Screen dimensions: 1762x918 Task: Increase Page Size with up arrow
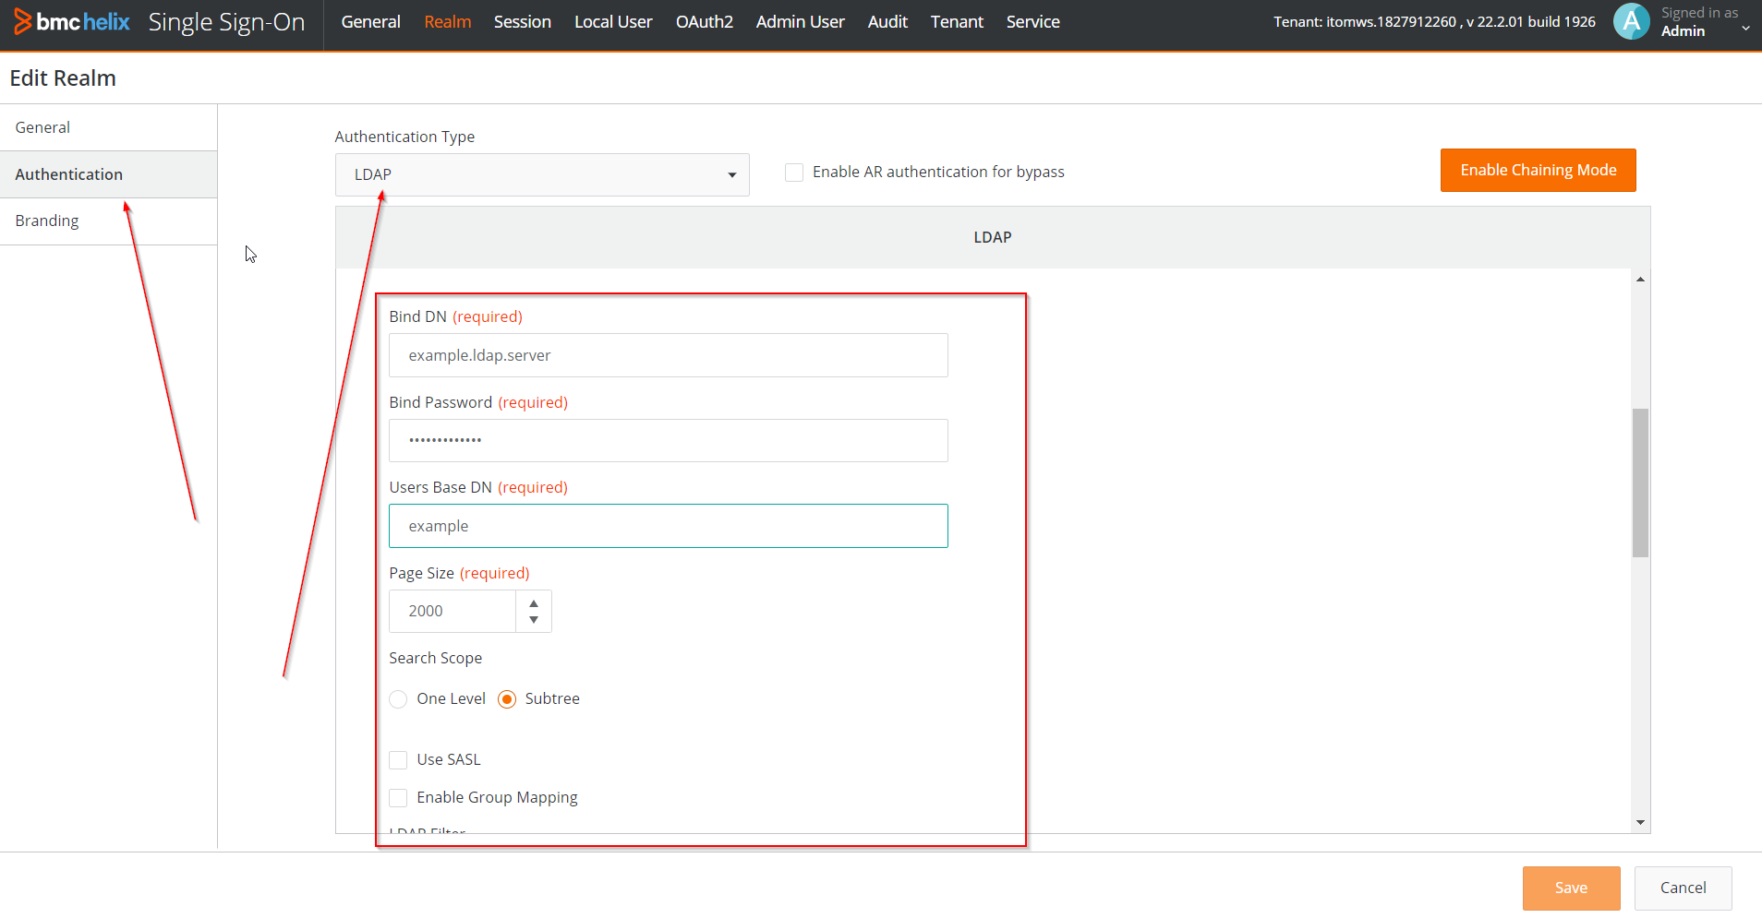coord(534,602)
